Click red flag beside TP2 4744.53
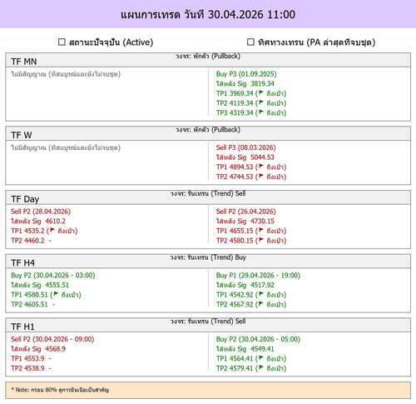The image size is (416, 404). tap(261, 176)
